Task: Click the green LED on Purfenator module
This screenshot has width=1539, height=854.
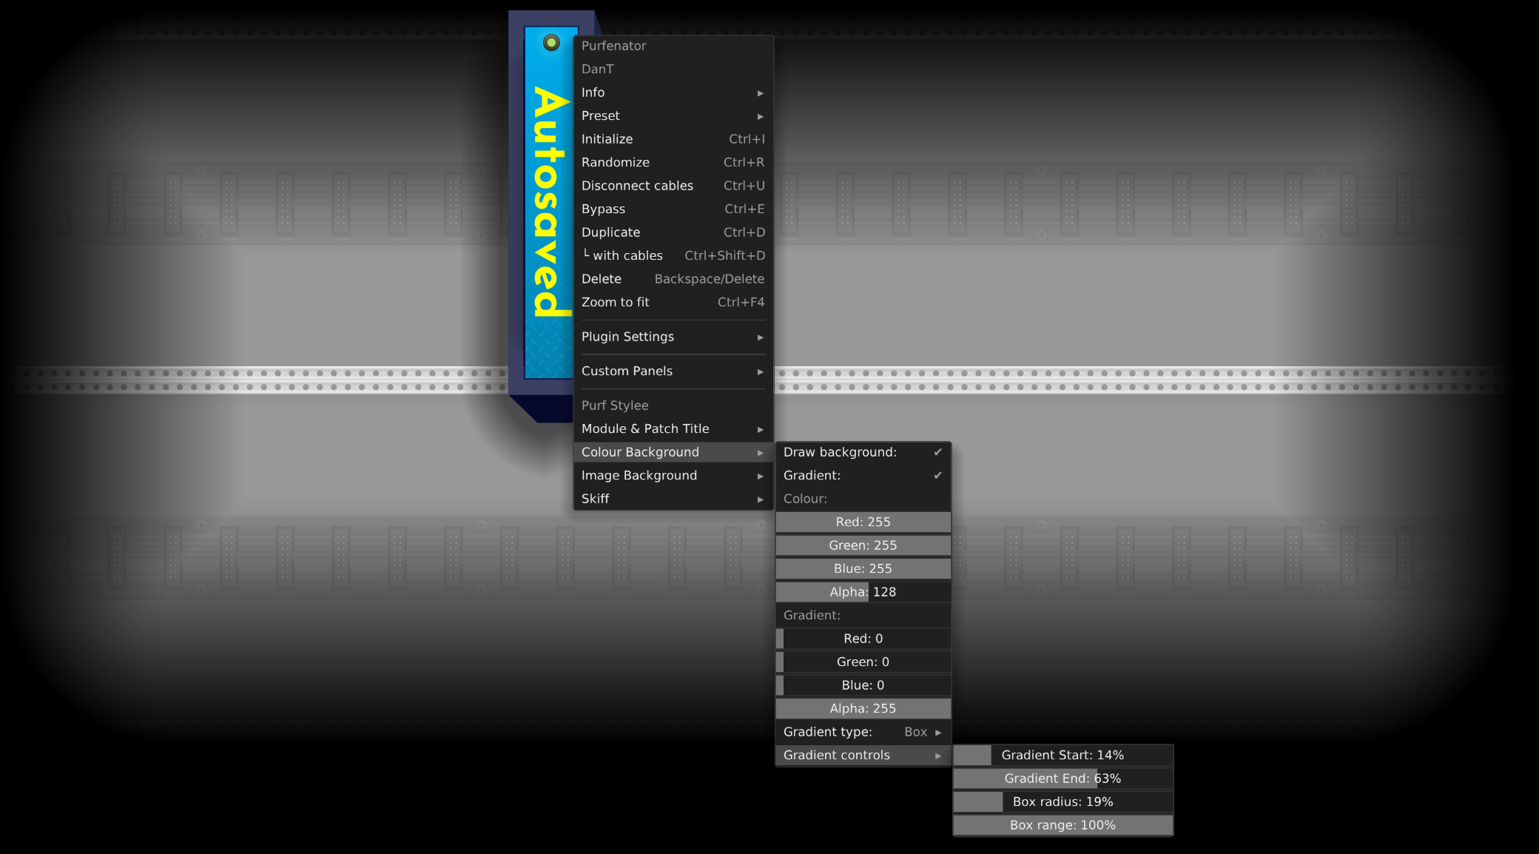Action: pos(550,43)
